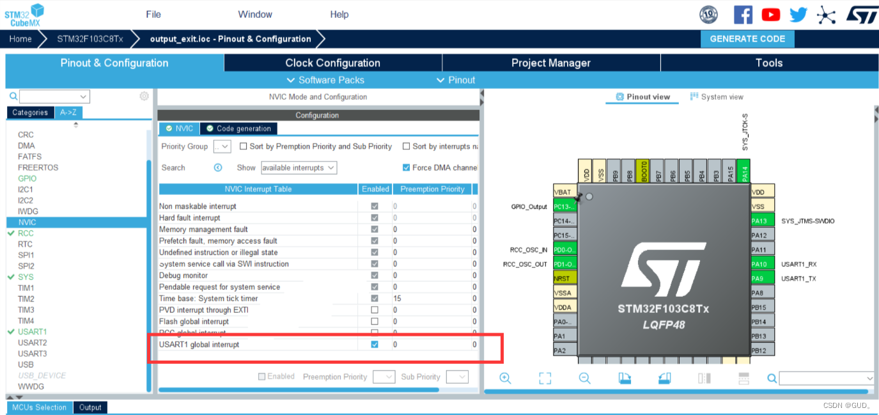Toggle the vertical split view icon
The height and width of the screenshot is (415, 879).
704,378
